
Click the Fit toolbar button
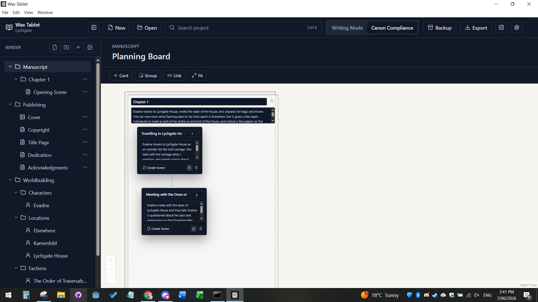tap(197, 75)
